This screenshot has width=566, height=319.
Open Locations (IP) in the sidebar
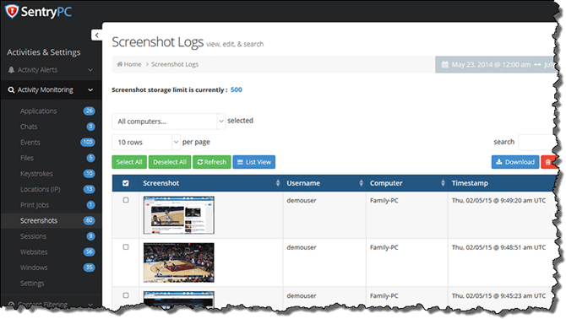pos(40,189)
